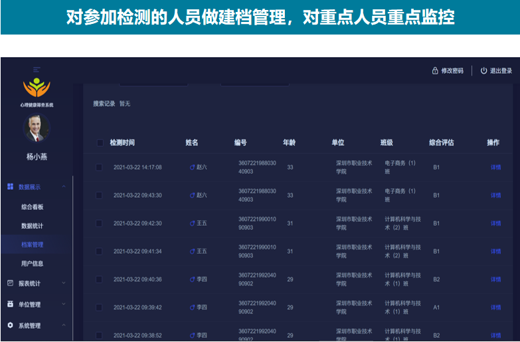520x342 pixels.
Task: Collapse the 数据展示 menu chevron
Action: pos(64,187)
